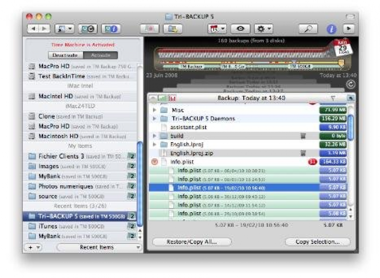Click the 2 badge on the source row
Screen dimensions: 380x278
coord(131,196)
